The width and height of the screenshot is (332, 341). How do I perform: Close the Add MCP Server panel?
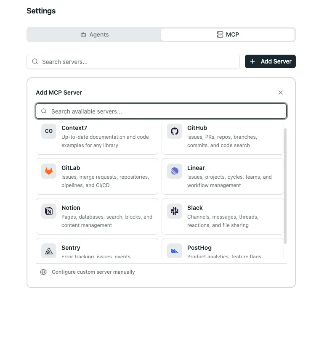(x=281, y=93)
